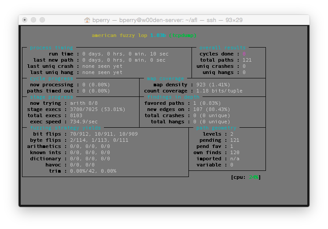Screen dimensions: 328x229
Task: Click the 'variable' label
Action: (x=209, y=165)
